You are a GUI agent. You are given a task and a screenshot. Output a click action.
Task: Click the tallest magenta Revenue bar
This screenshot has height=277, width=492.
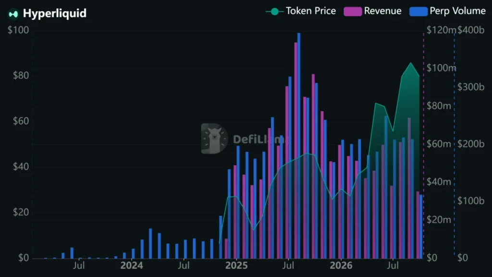pyautogui.click(x=295, y=151)
